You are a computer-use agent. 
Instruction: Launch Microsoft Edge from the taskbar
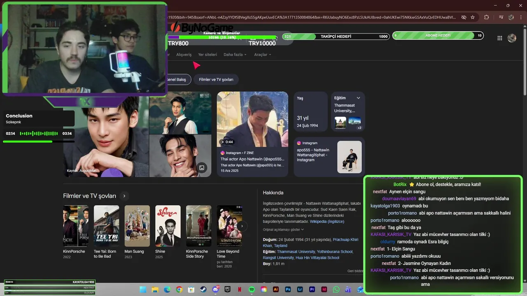(x=167, y=290)
